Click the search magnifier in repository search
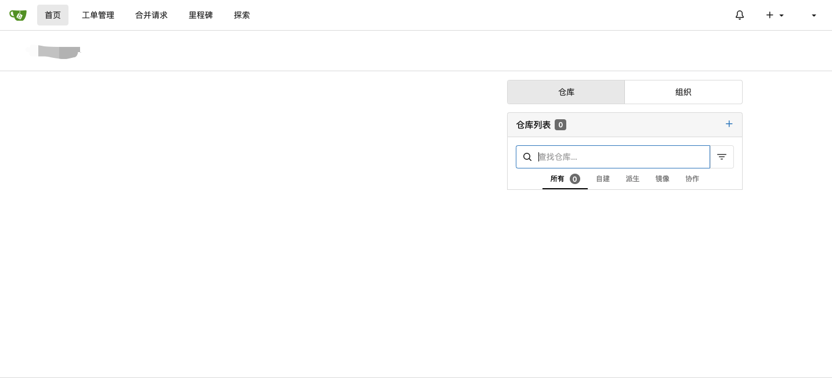This screenshot has width=832, height=378. (527, 156)
